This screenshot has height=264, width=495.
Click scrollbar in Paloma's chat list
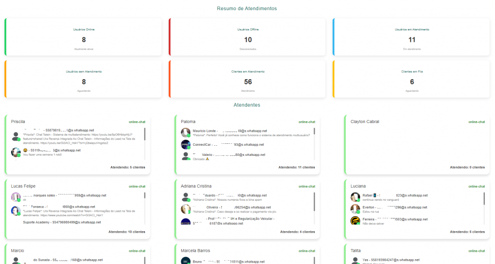[314, 131]
